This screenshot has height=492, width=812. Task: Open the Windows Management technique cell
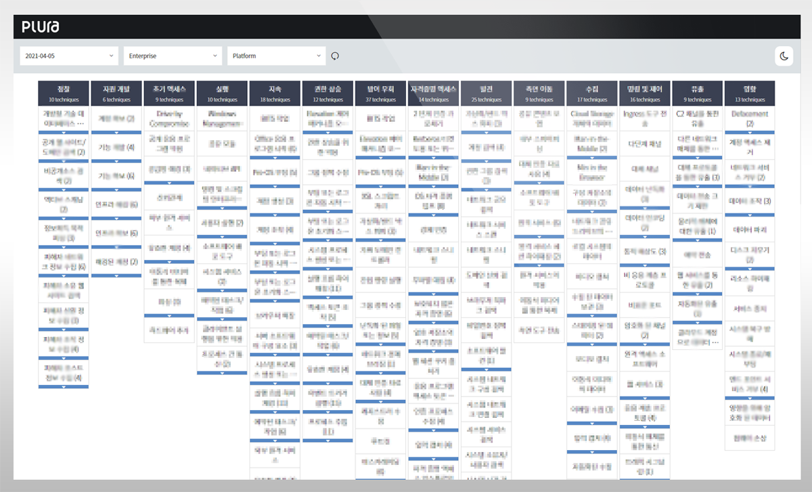(x=222, y=118)
